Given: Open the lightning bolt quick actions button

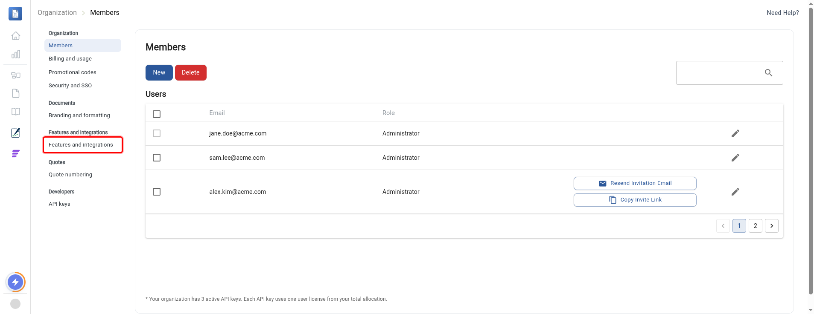Looking at the screenshot, I should pyautogui.click(x=15, y=282).
